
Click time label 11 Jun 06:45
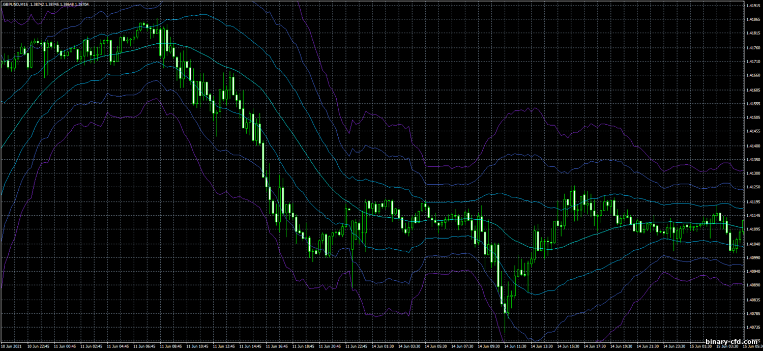(x=143, y=346)
